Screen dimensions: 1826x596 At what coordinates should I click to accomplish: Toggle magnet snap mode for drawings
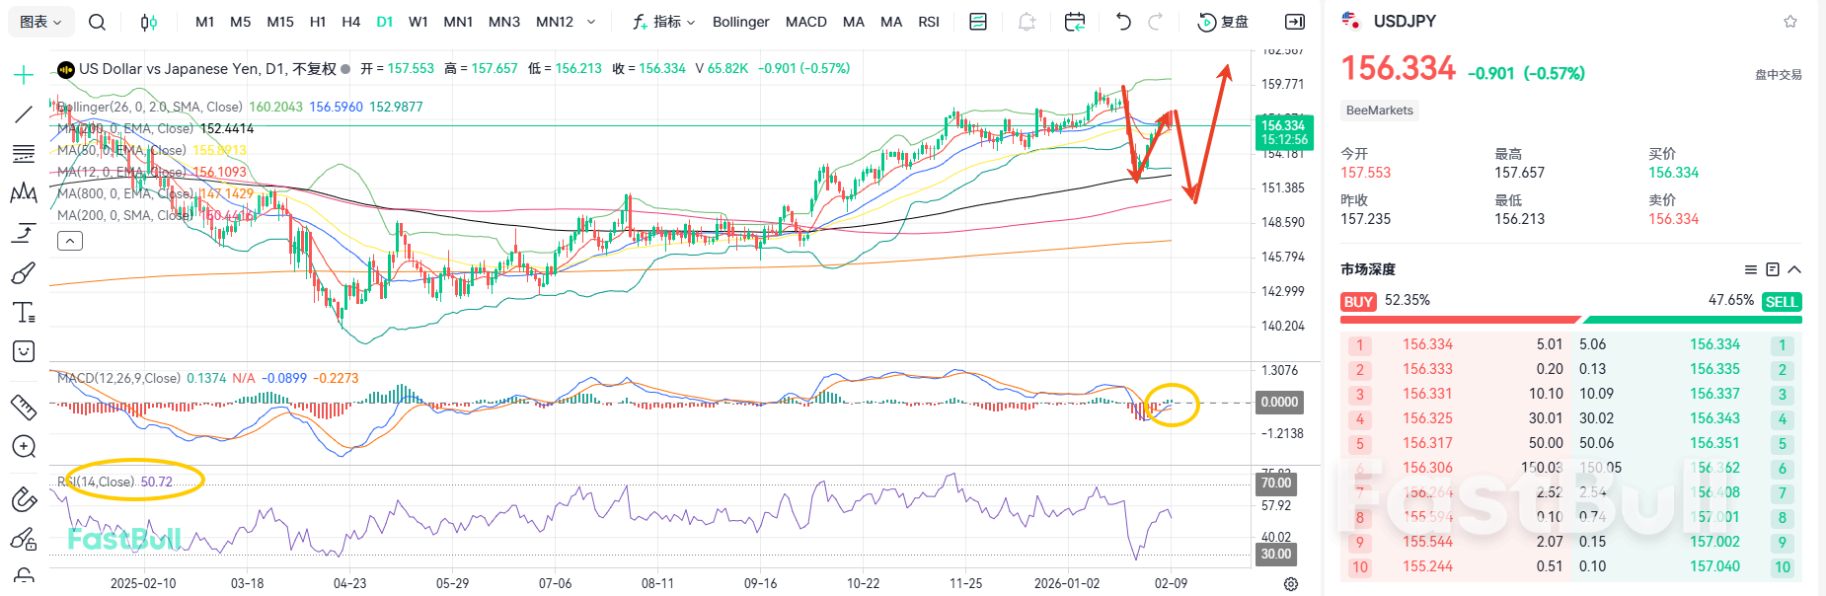[x=24, y=499]
